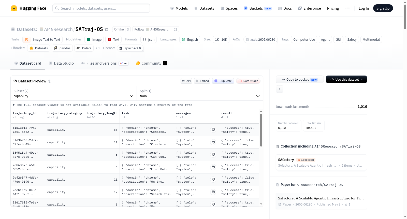407x219 pixels.
Task: Show the additional libraries with +1
Action: tap(98, 48)
